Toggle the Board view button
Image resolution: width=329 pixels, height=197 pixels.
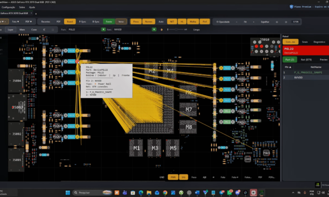pyautogui.click(x=70, y=21)
